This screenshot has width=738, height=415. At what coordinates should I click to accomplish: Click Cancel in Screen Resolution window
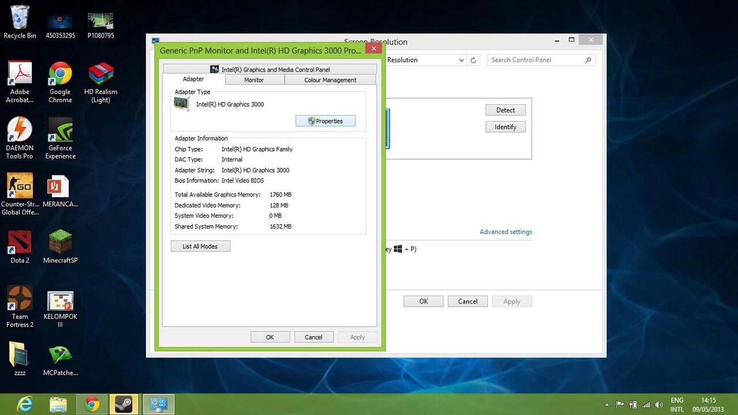coord(468,301)
